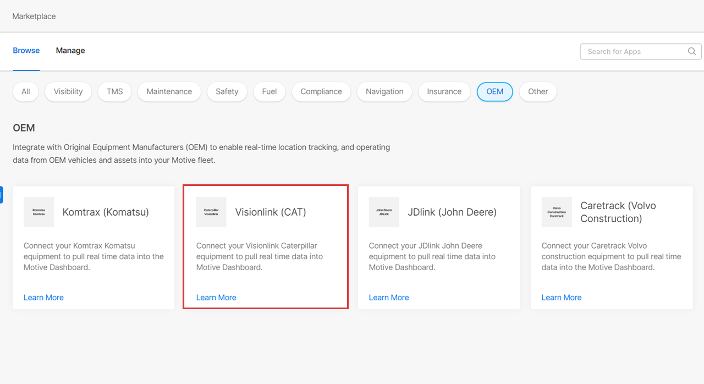Open Learn More for Komtrax (Komatsu)
This screenshot has width=704, height=384.
point(43,298)
